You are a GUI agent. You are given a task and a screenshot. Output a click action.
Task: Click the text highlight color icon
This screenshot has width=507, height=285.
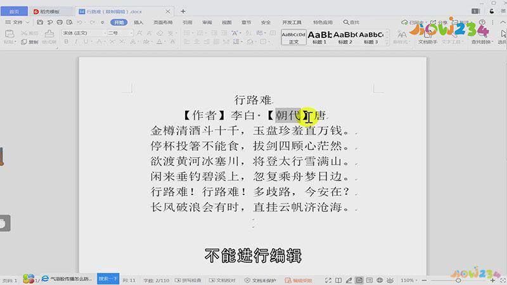pos(146,42)
